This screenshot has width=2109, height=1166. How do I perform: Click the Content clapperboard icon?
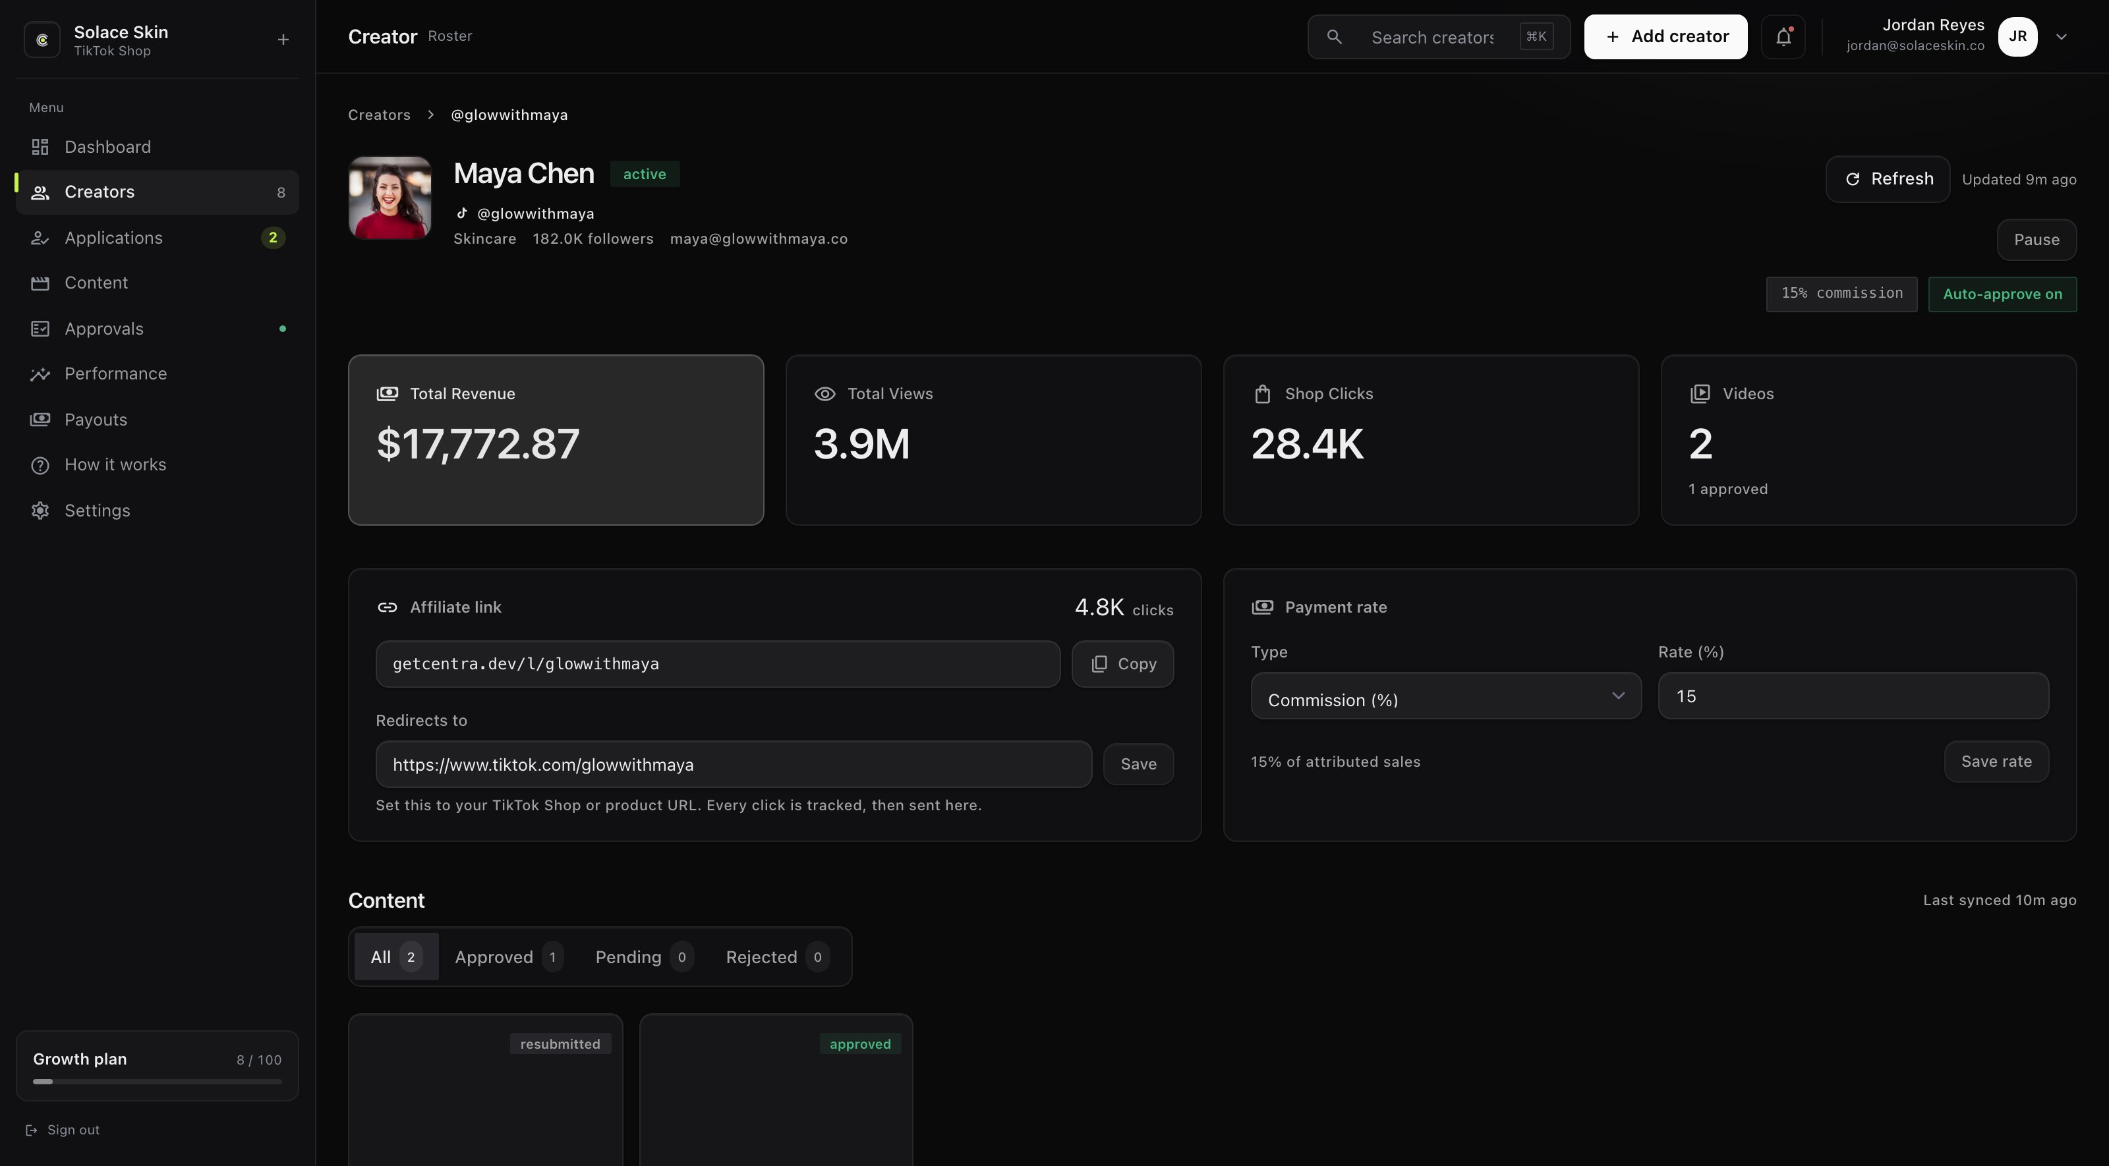click(x=40, y=283)
